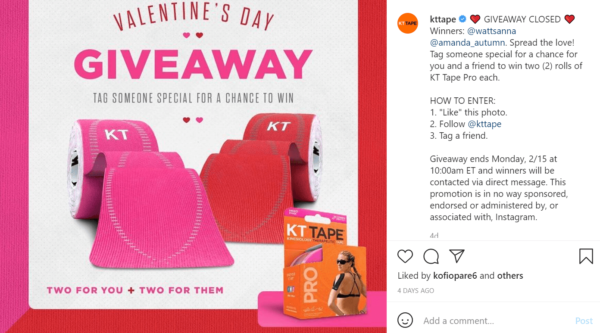Open kofiopare6 profile from likes

(455, 276)
